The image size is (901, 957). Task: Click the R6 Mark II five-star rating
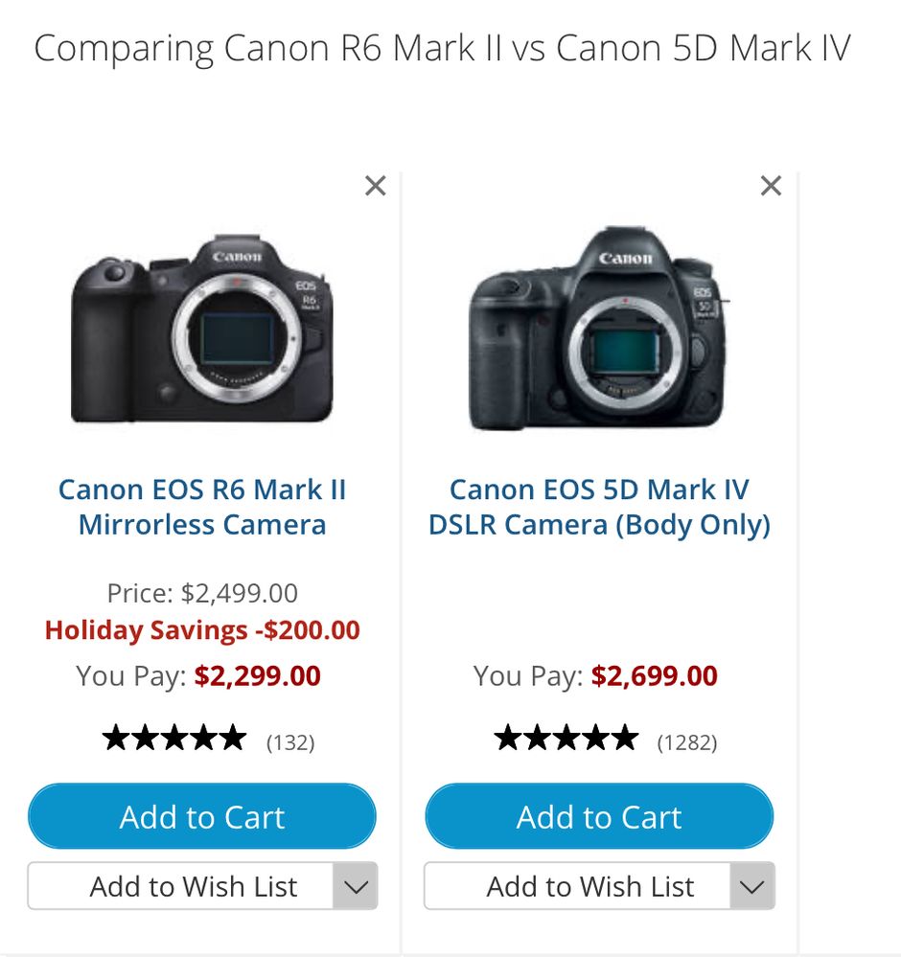pyautogui.click(x=174, y=739)
